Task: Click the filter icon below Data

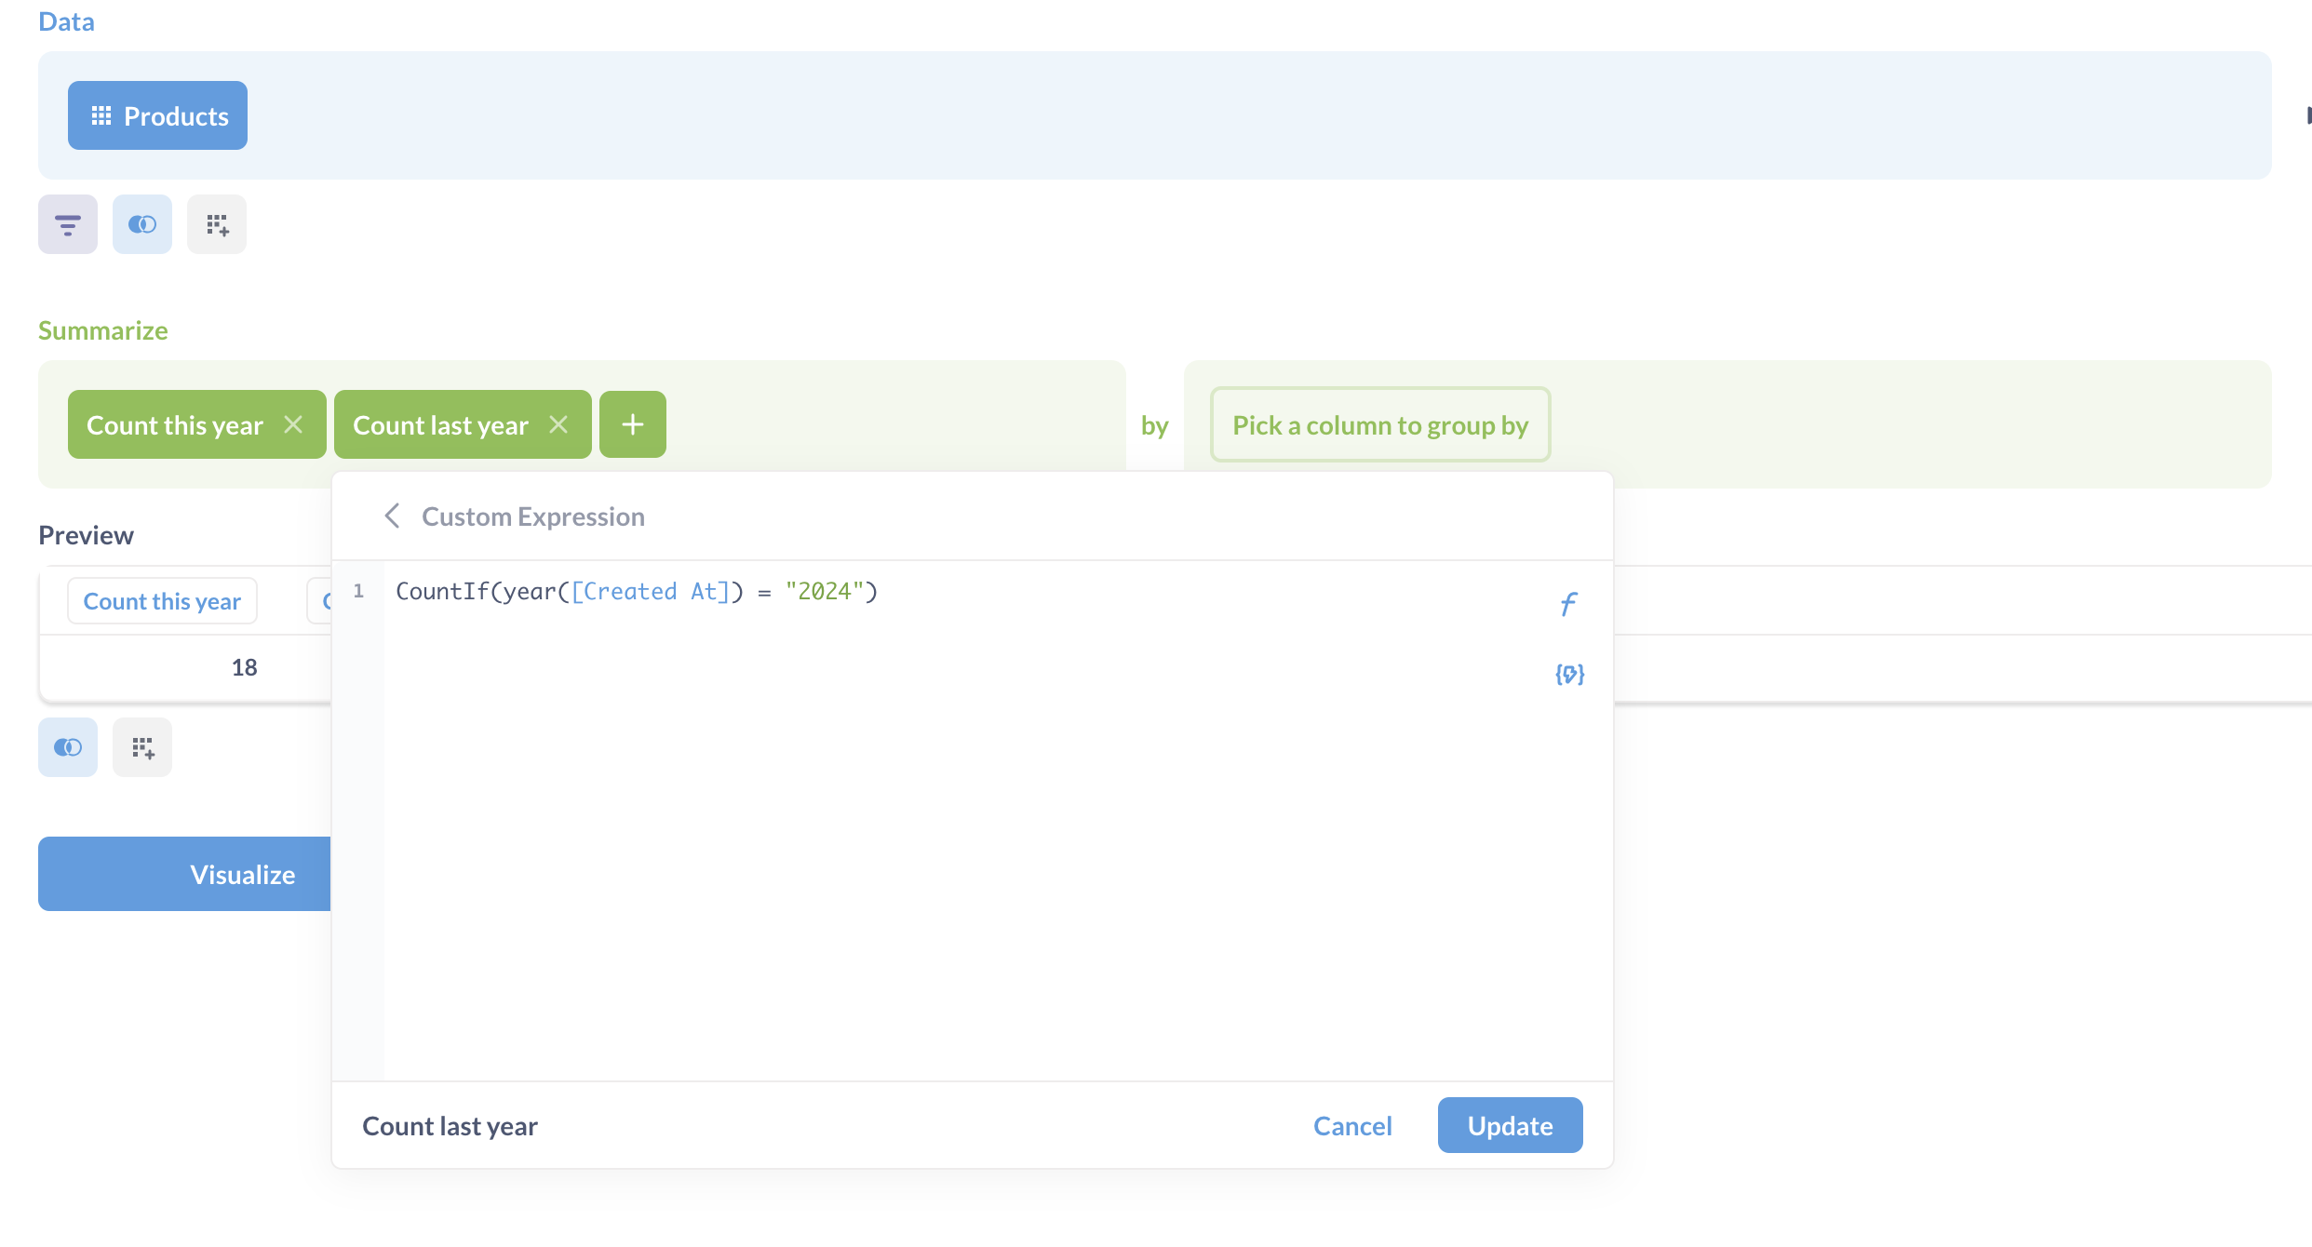Action: click(67, 224)
